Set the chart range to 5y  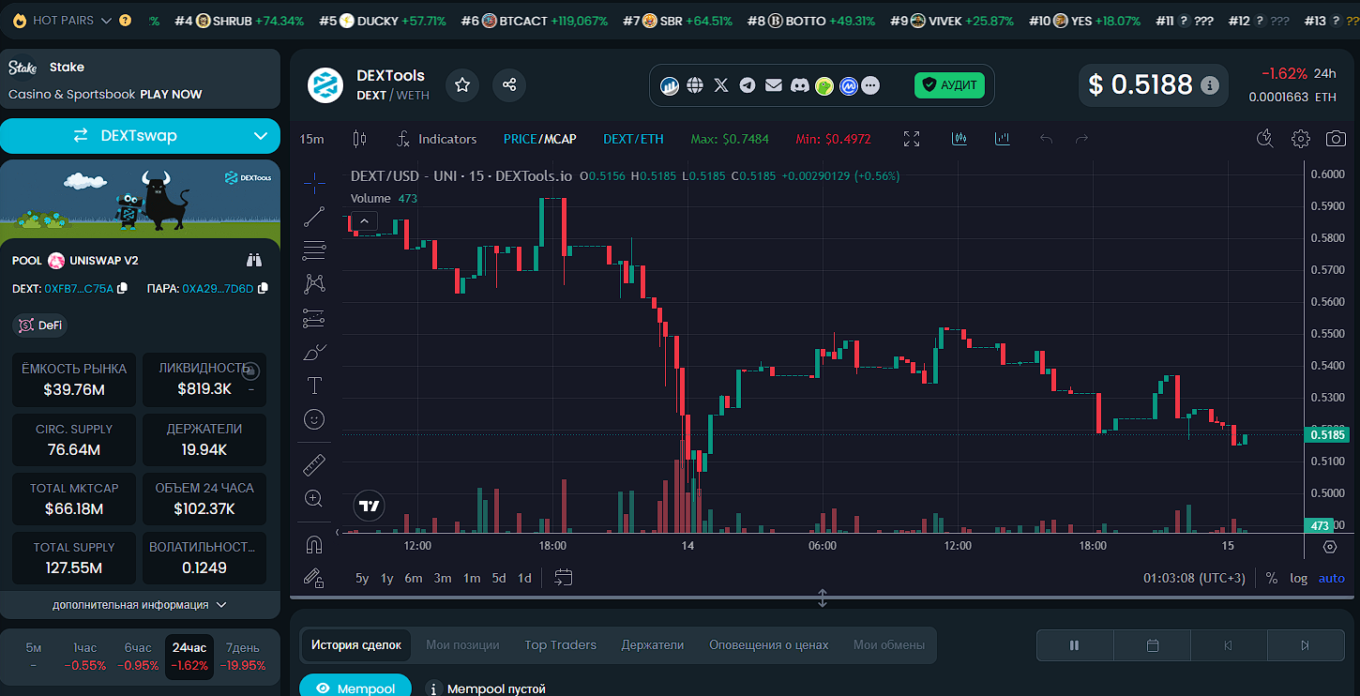(362, 578)
